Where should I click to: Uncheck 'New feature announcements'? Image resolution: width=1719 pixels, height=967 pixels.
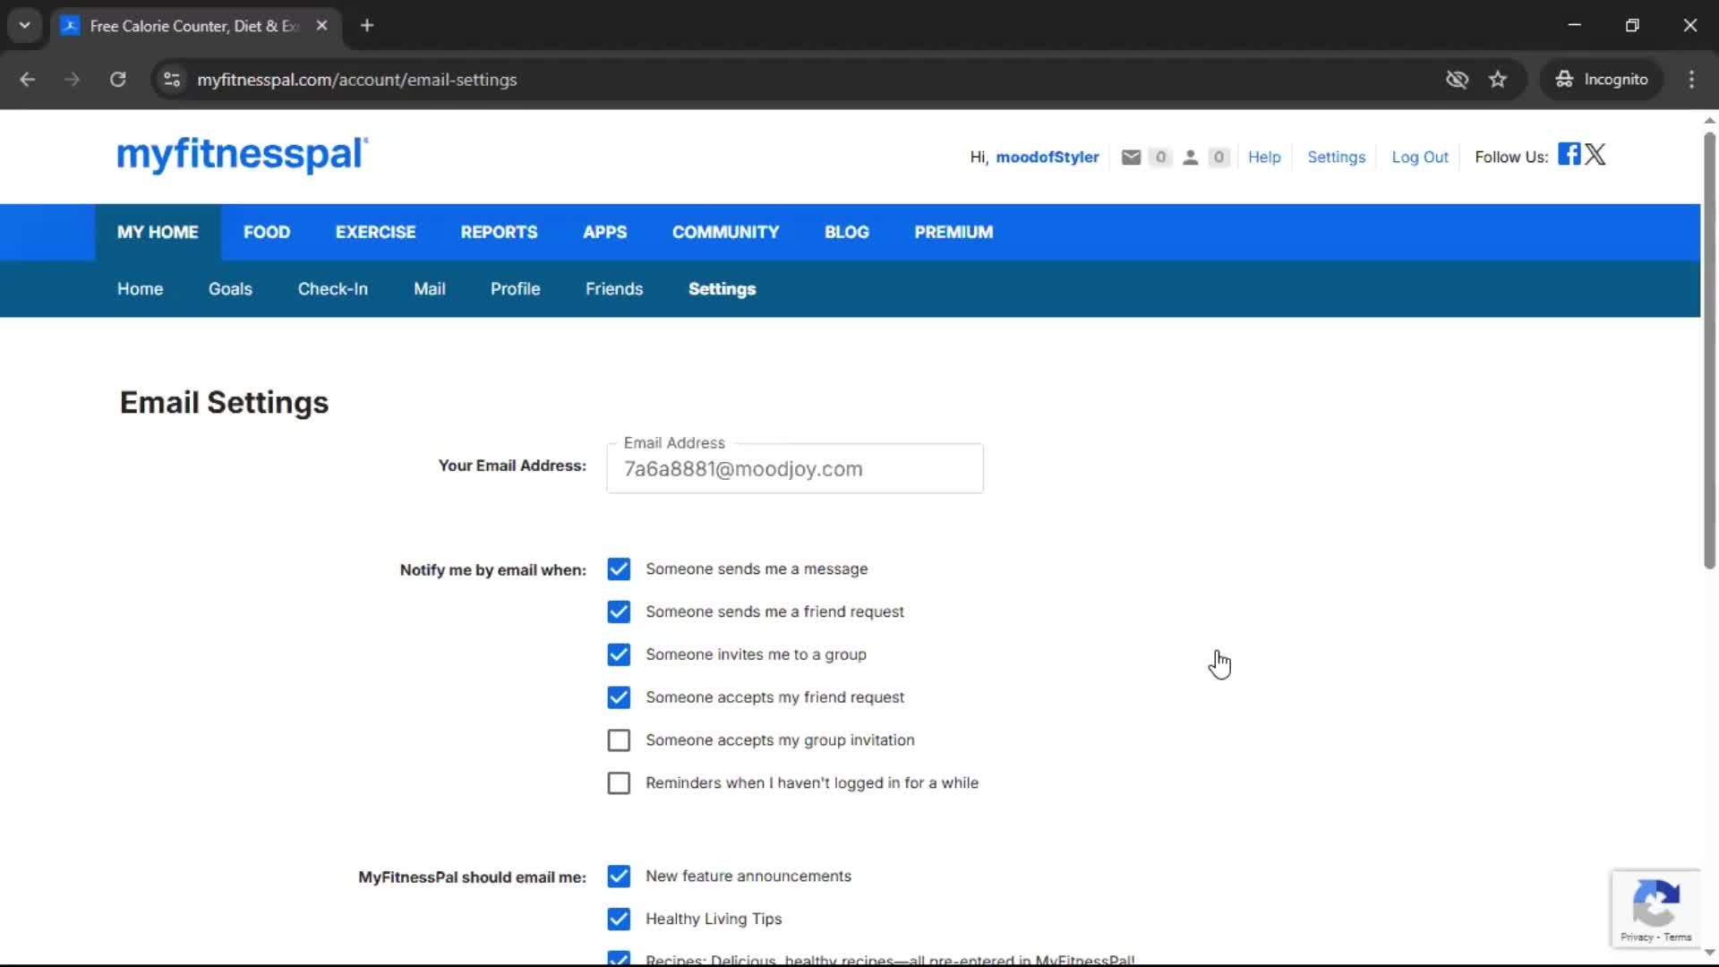tap(619, 877)
